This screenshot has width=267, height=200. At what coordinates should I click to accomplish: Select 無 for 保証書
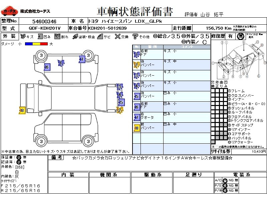(25, 157)
